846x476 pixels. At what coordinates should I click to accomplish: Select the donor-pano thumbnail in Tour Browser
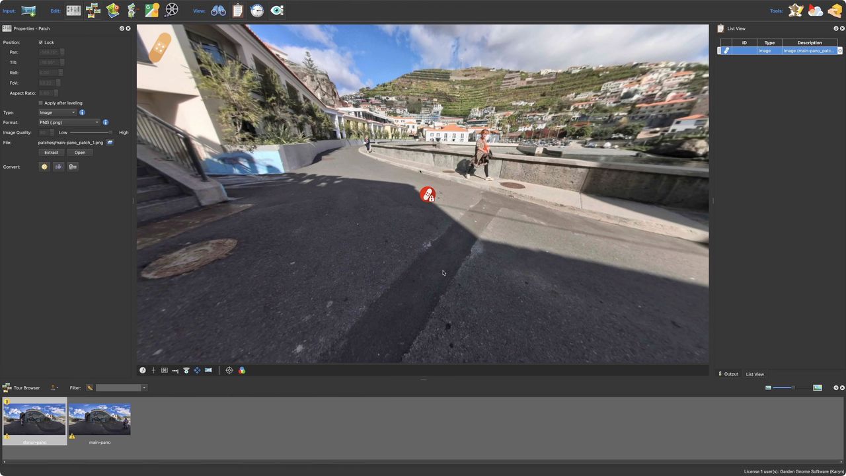pyautogui.click(x=34, y=418)
